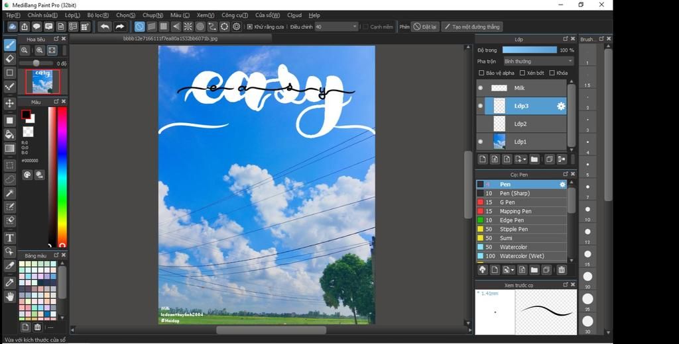Image resolution: width=679 pixels, height=344 pixels.
Task: Pick the Bucket fill tool
Action: click(x=10, y=134)
